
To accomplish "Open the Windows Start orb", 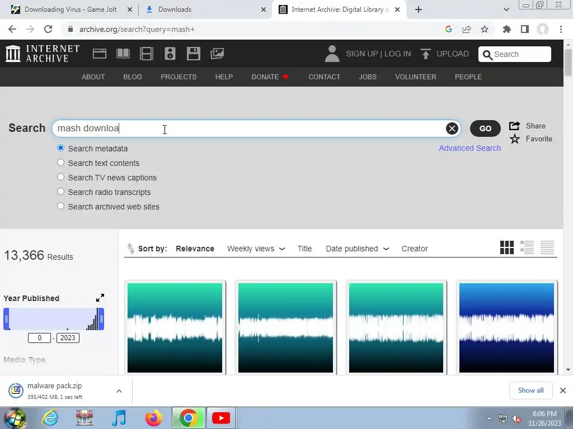I will [x=15, y=419].
